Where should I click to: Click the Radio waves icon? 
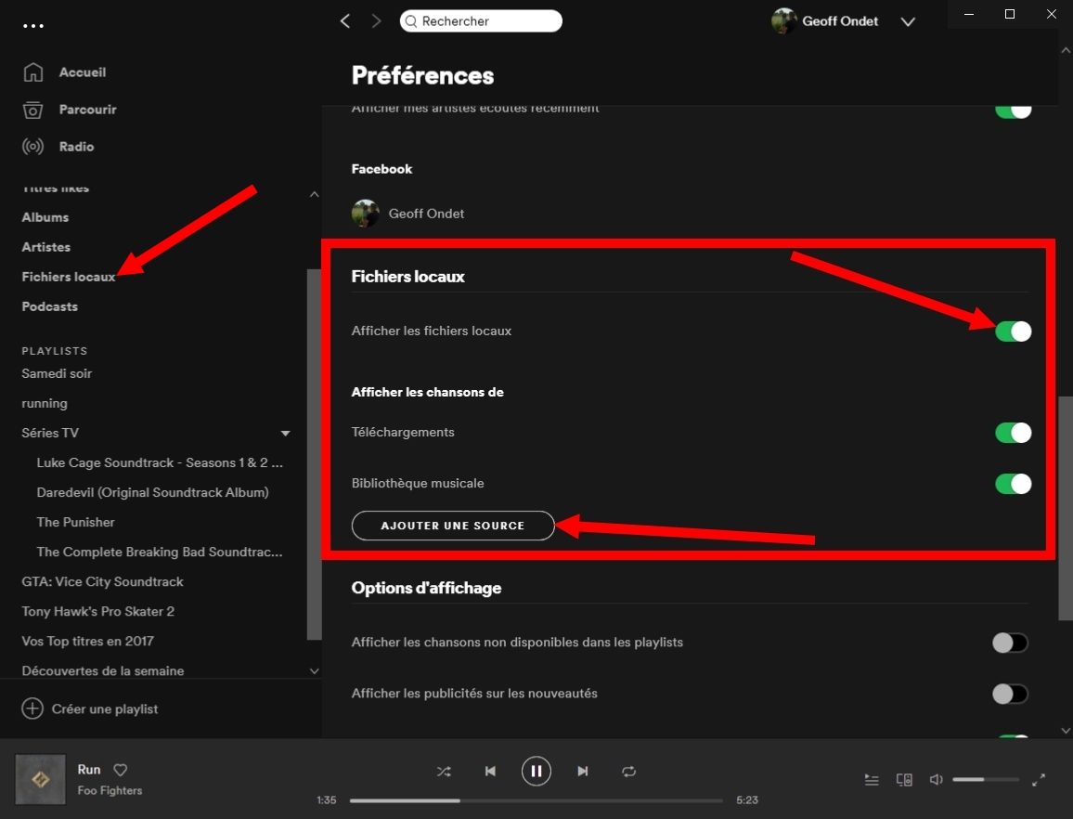coord(32,147)
